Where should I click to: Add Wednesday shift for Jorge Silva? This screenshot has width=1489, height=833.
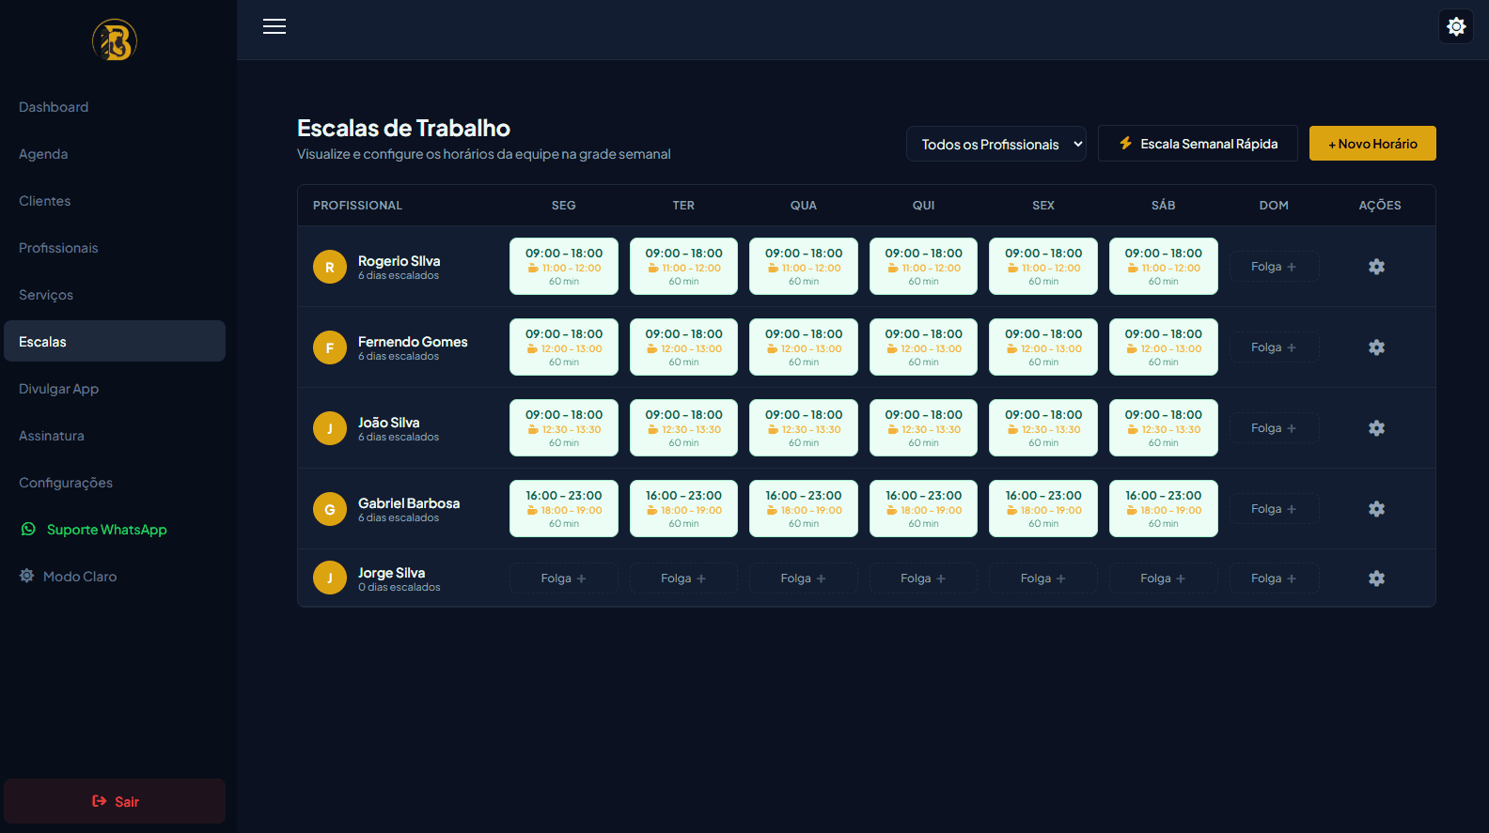pyautogui.click(x=804, y=578)
